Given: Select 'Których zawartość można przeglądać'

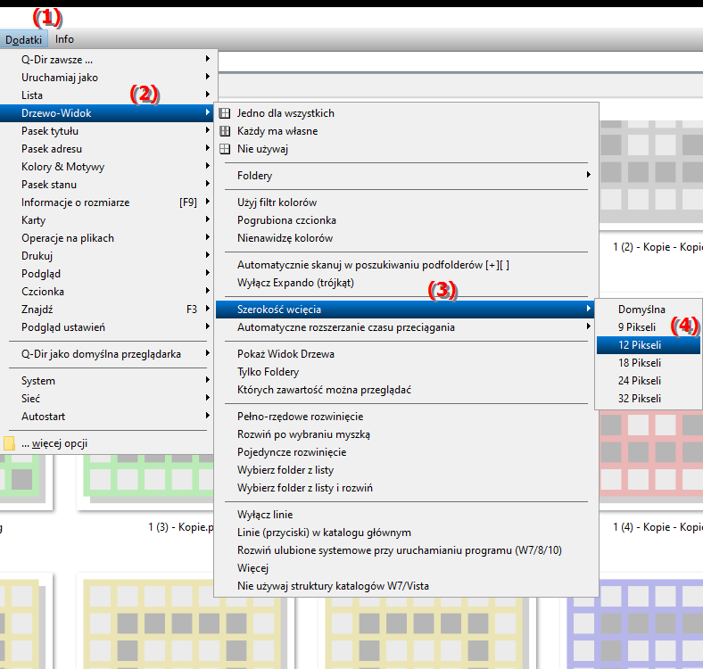Looking at the screenshot, I should coord(406,390).
